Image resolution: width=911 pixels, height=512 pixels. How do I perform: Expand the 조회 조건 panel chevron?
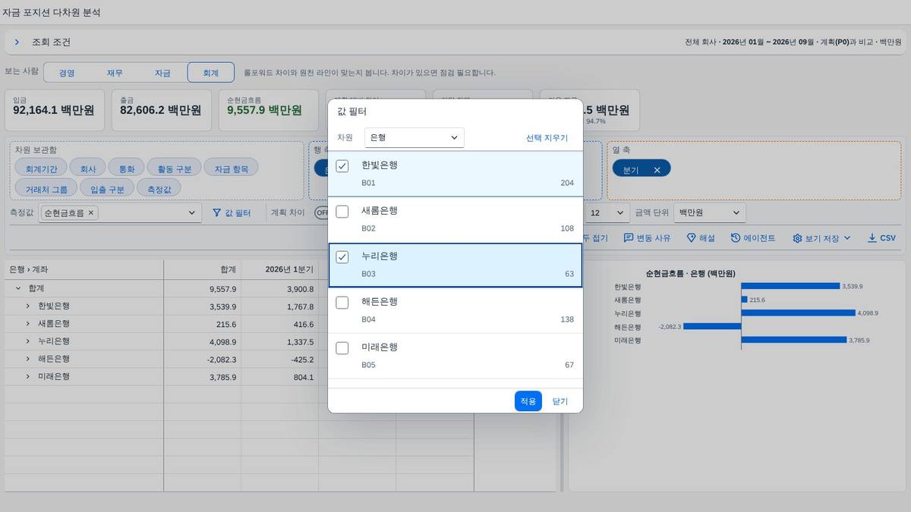(17, 42)
